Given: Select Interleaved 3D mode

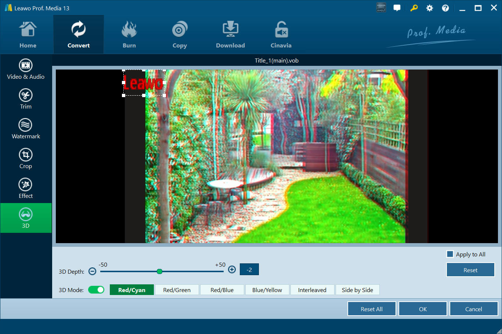Looking at the screenshot, I should pos(313,290).
